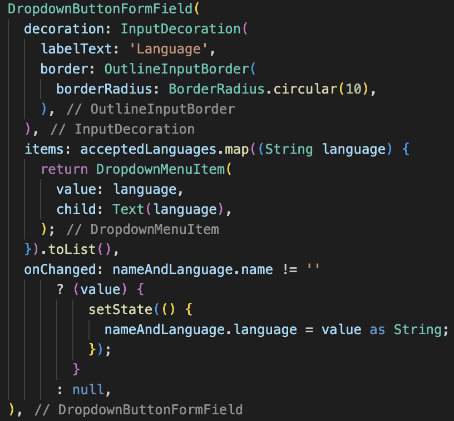Click the "// DropdownMenuItem" closing comment
Viewport: 454px width, 421px height.
(143, 229)
